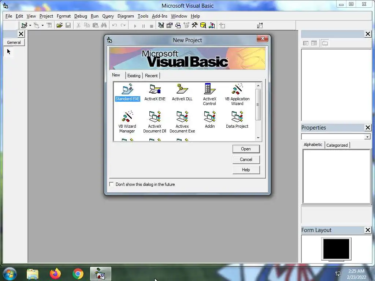The image size is (375, 281).
Task: Click the Cut scissors icon
Action: coord(78,25)
